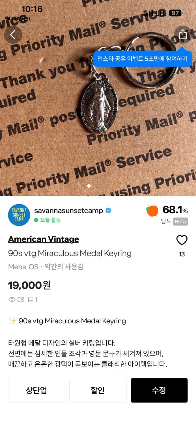Open the keyring product photo
196x424 pixels.
(x=98, y=98)
